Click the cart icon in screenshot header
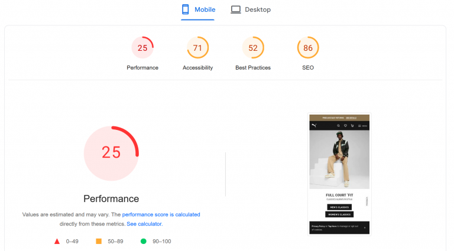This screenshot has height=251, width=454. 352,126
